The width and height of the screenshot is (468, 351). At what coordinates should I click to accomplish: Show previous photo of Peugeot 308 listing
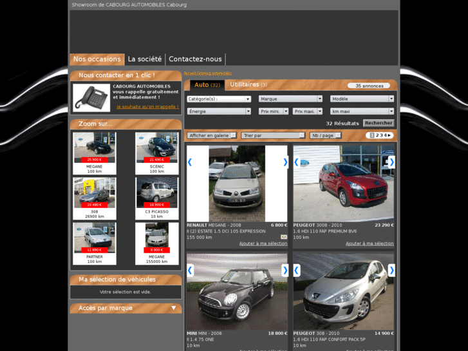296,270
